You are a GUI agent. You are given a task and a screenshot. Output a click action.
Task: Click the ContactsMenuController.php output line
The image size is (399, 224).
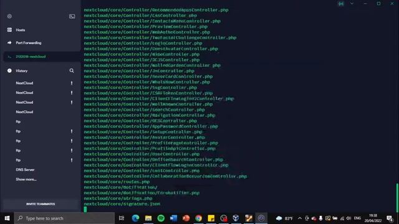[x=152, y=21]
